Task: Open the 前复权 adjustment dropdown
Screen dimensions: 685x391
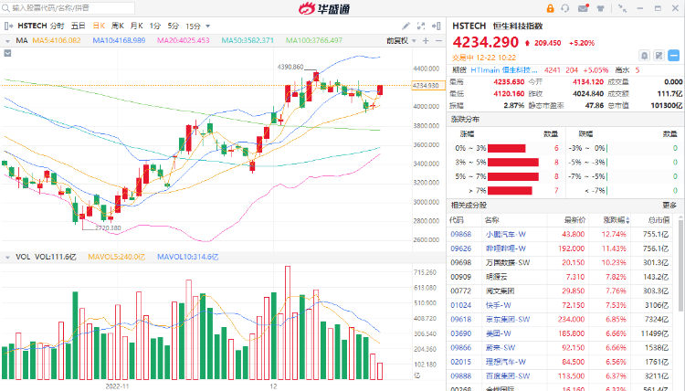Action: [x=401, y=40]
